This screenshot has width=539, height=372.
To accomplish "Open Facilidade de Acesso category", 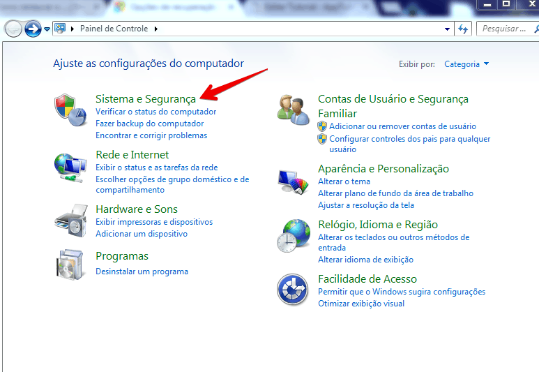I will pyautogui.click(x=367, y=279).
